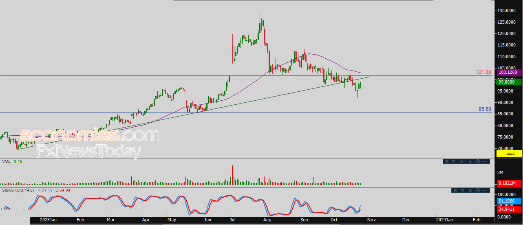Move the VOL panel down
The width and height of the screenshot is (523, 225).
coord(470,161)
